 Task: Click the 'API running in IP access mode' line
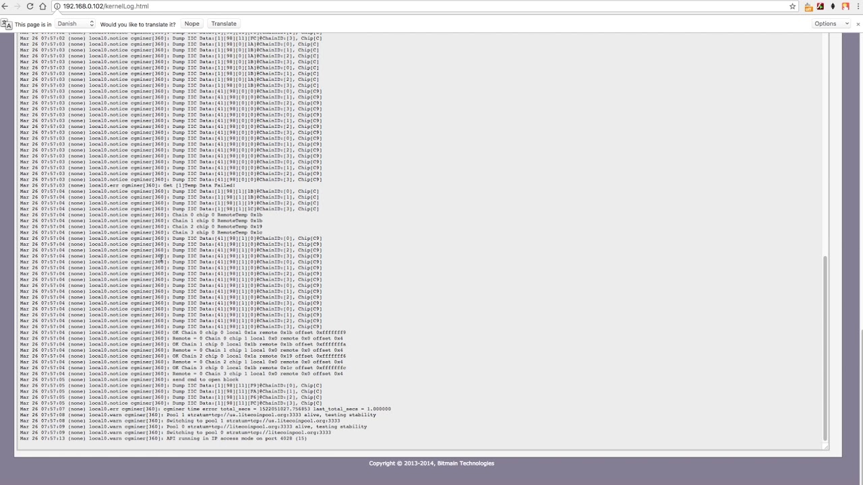tap(163, 439)
